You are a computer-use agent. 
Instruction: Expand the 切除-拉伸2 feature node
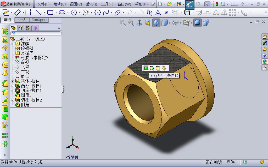pos(13,100)
